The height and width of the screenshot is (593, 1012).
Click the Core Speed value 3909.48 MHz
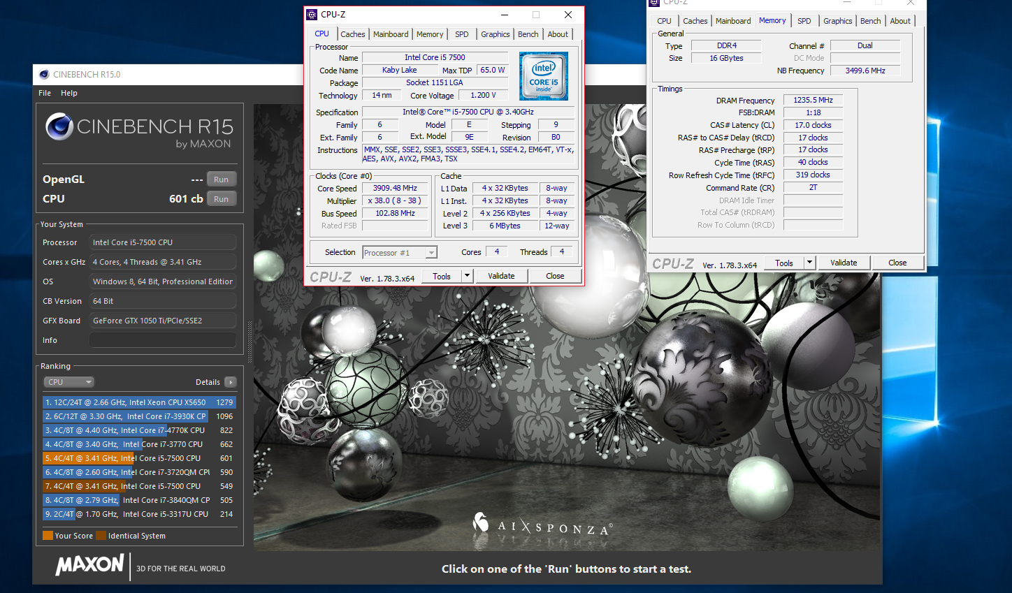pos(395,188)
